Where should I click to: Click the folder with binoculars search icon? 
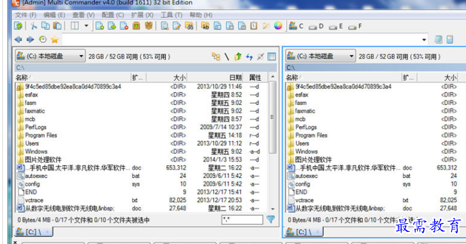189,26
